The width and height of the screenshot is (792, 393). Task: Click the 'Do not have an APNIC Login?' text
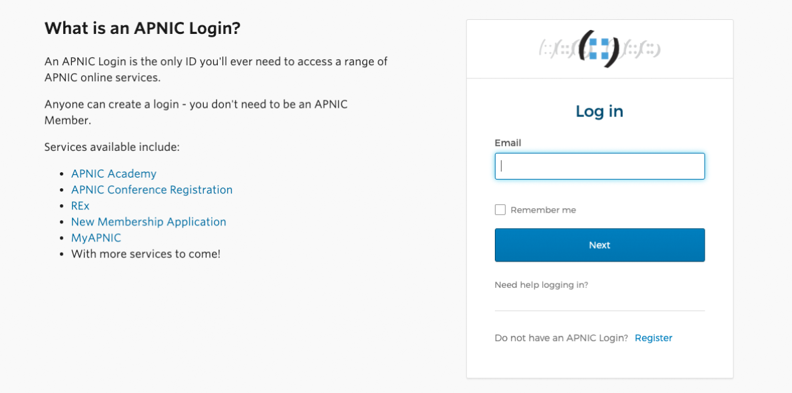(561, 338)
